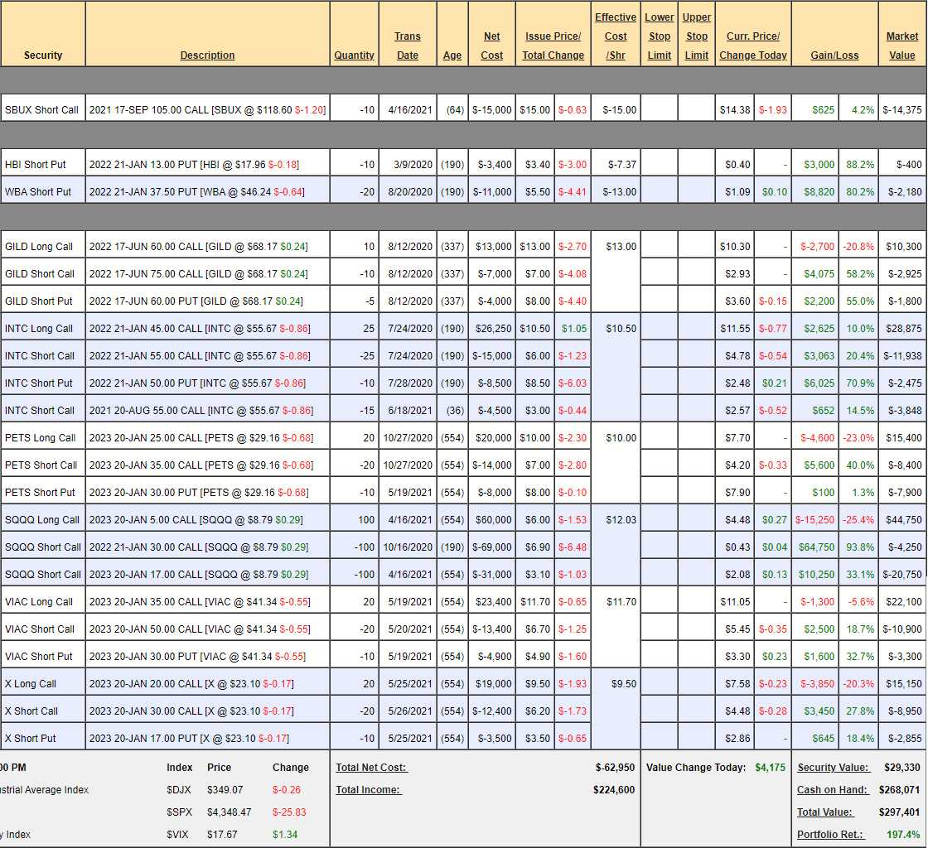Image resolution: width=928 pixels, height=848 pixels.
Task: Select the Portfolio Ret. label
Action: 832,835
